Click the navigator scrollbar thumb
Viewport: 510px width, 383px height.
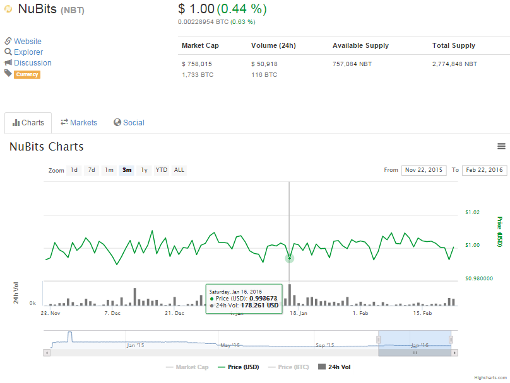(x=415, y=353)
